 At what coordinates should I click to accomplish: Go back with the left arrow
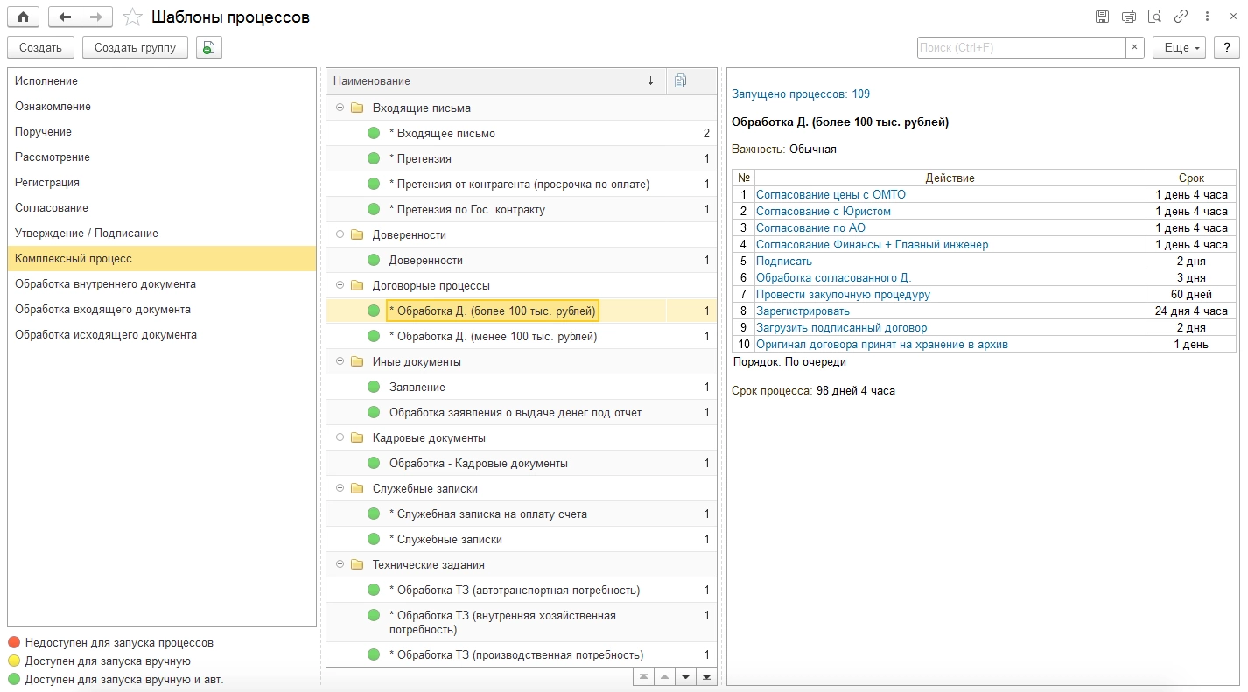(65, 17)
